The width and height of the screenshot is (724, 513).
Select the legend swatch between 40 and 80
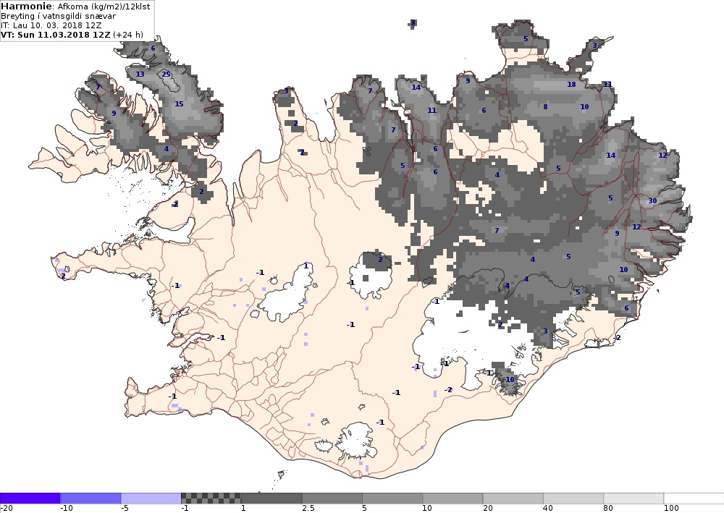[573, 499]
